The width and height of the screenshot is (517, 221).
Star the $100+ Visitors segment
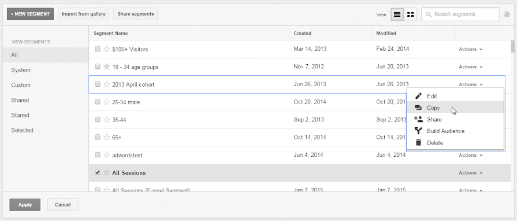(x=106, y=49)
